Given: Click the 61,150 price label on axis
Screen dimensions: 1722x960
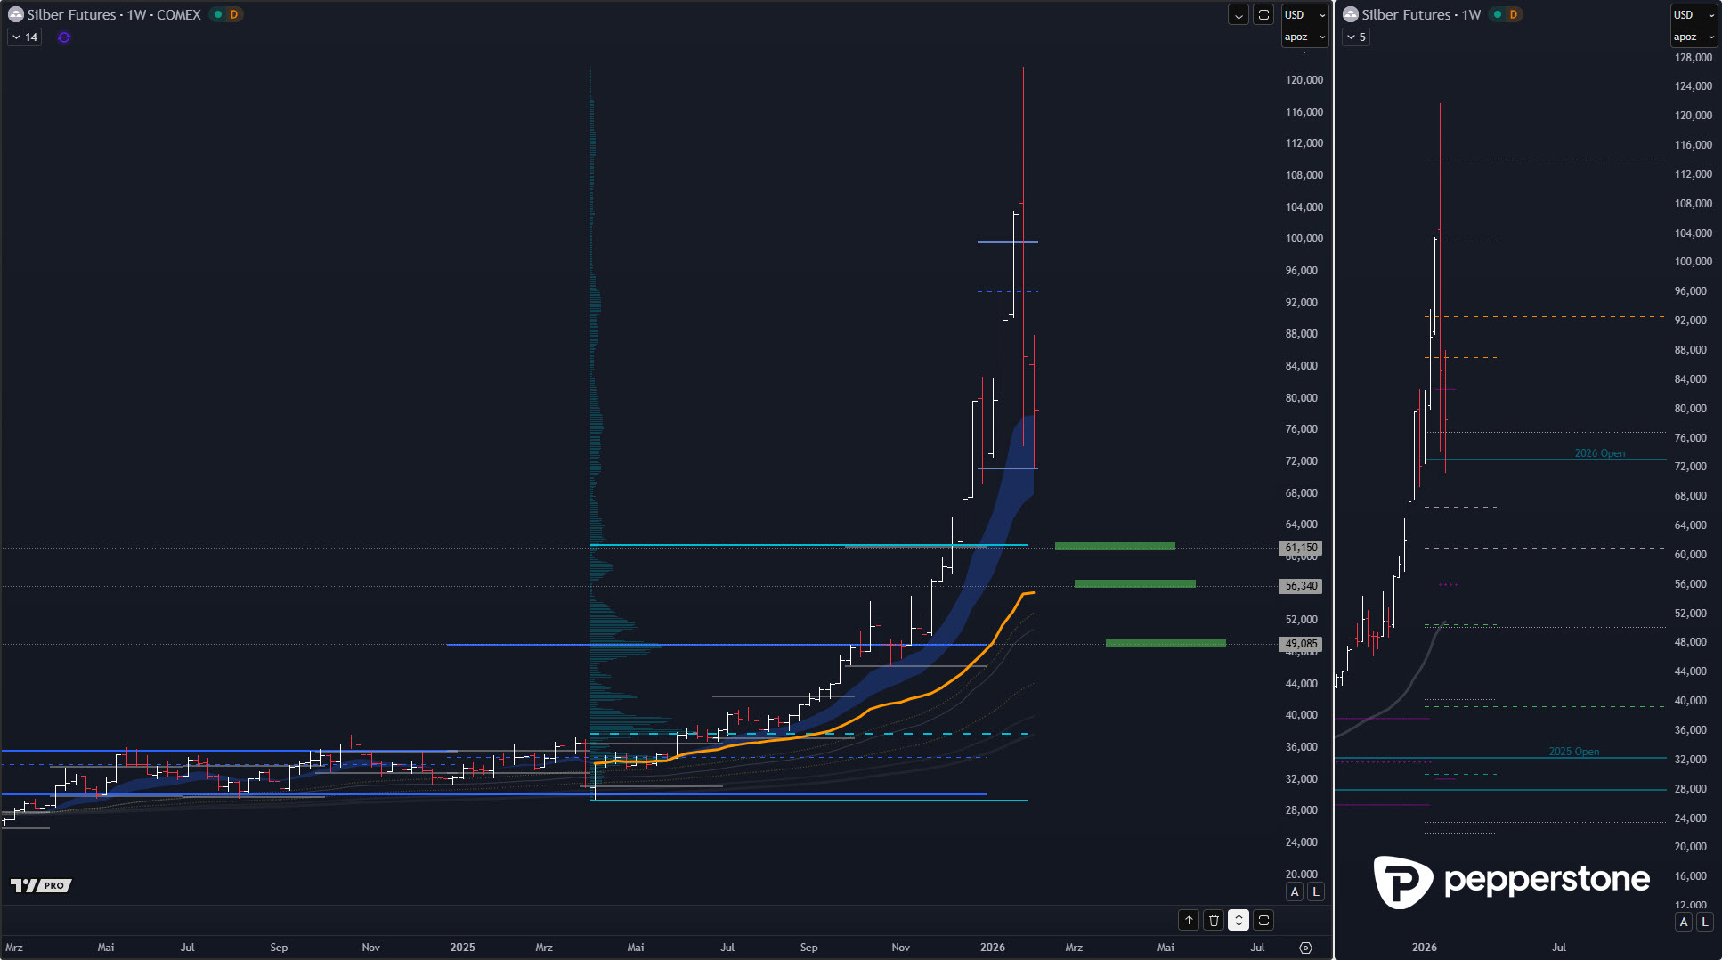Looking at the screenshot, I should pos(1301,548).
